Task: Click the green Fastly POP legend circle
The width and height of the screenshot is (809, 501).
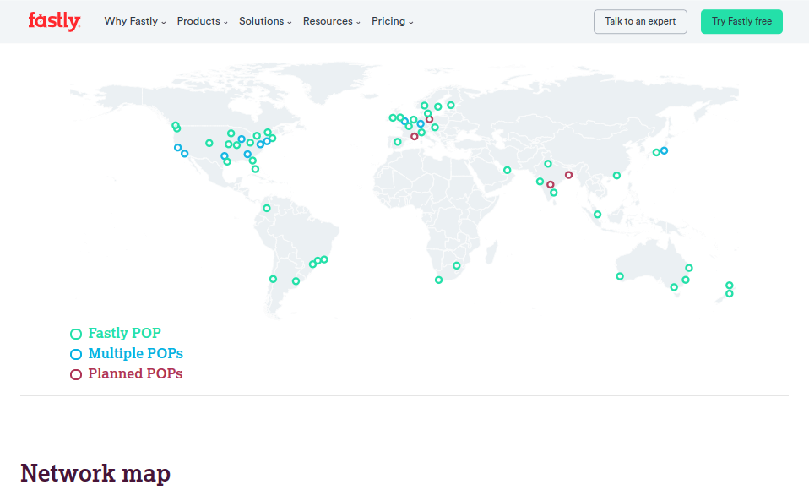Action: click(x=76, y=335)
